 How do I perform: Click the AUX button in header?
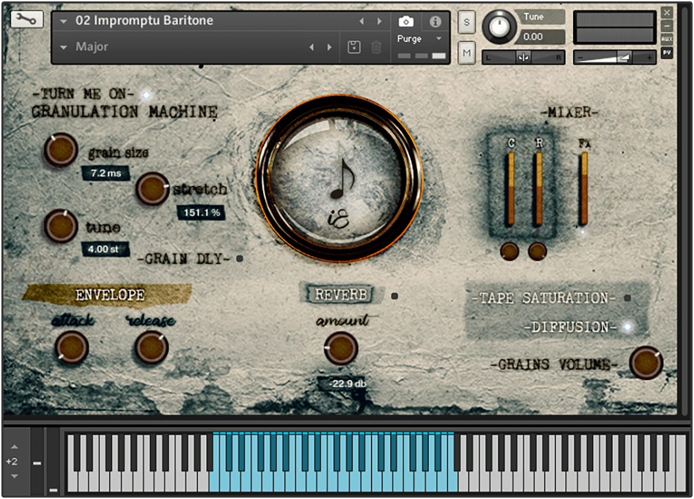667,39
